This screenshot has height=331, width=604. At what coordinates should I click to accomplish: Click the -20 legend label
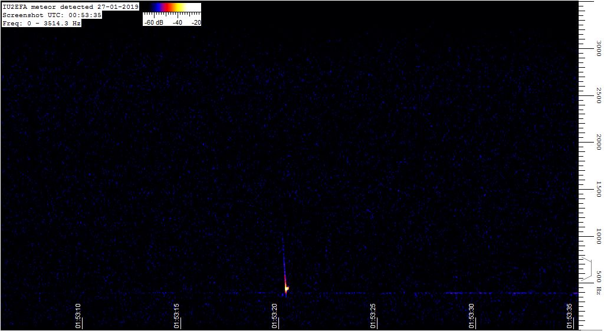click(196, 23)
